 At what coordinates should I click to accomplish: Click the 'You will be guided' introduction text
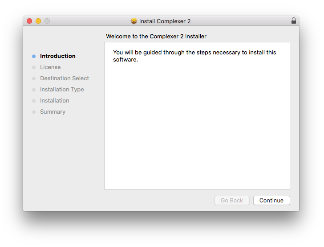[x=194, y=56]
